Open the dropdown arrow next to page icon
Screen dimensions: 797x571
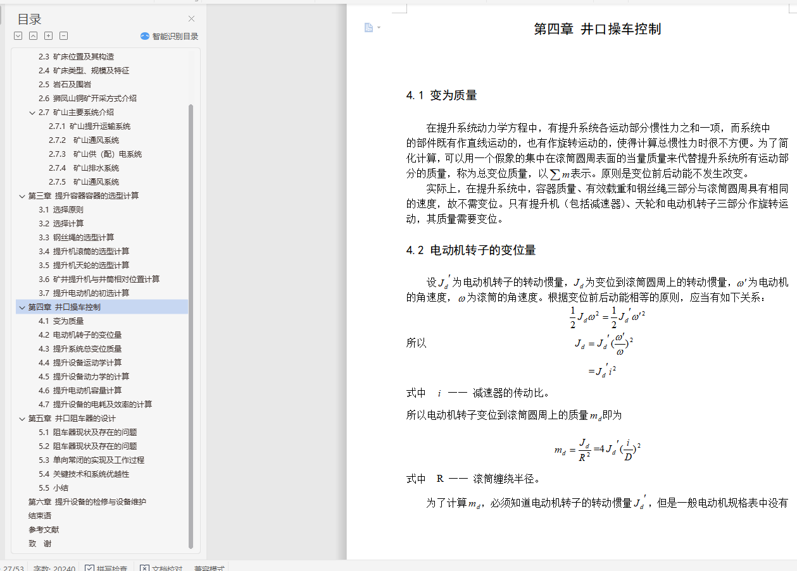coord(379,27)
